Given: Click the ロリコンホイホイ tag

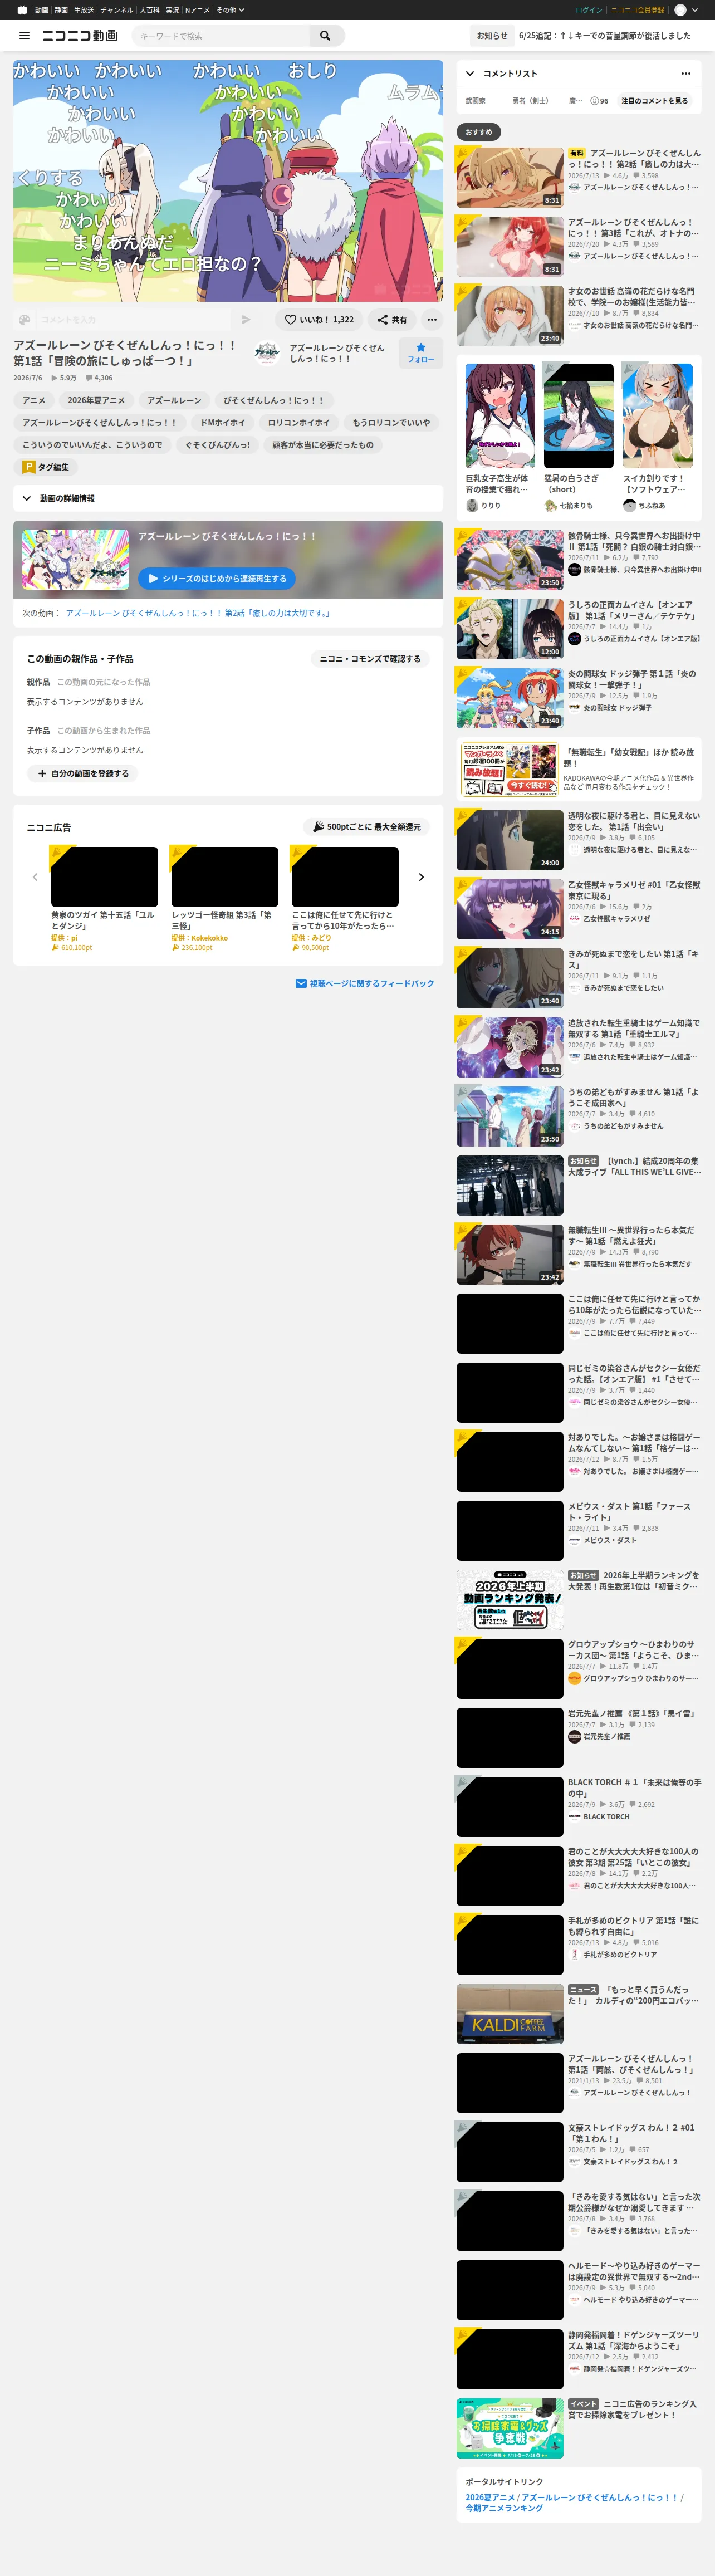Looking at the screenshot, I should [x=299, y=423].
